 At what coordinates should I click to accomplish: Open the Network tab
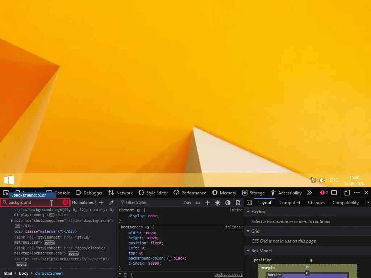coord(120,193)
